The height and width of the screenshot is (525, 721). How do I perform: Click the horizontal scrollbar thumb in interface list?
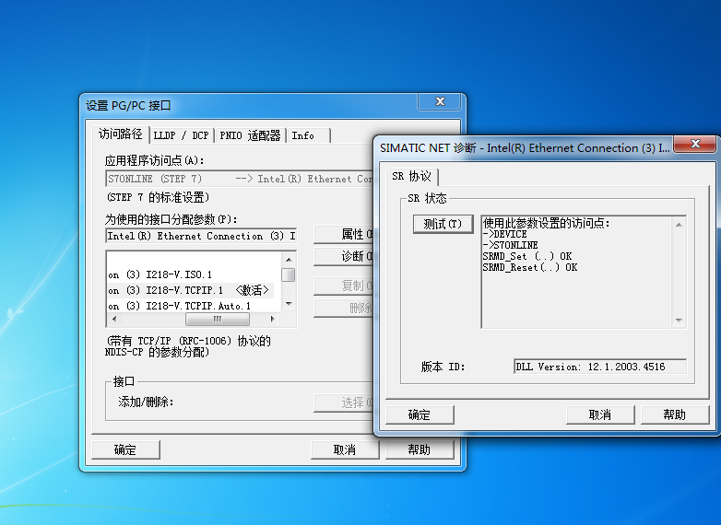point(217,319)
